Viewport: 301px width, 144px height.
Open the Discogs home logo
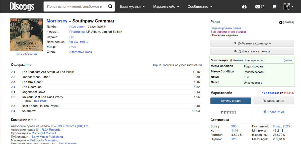pyautogui.click(x=22, y=6)
